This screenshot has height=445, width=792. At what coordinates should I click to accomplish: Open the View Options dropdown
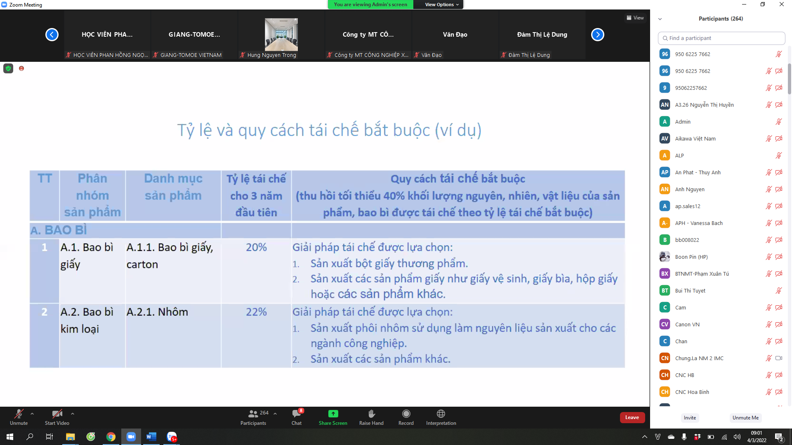(x=441, y=5)
